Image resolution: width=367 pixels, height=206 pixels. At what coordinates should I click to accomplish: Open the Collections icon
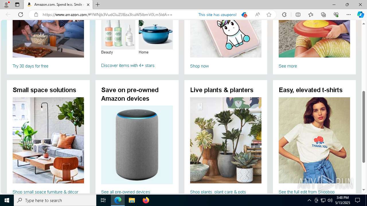coord(323,15)
